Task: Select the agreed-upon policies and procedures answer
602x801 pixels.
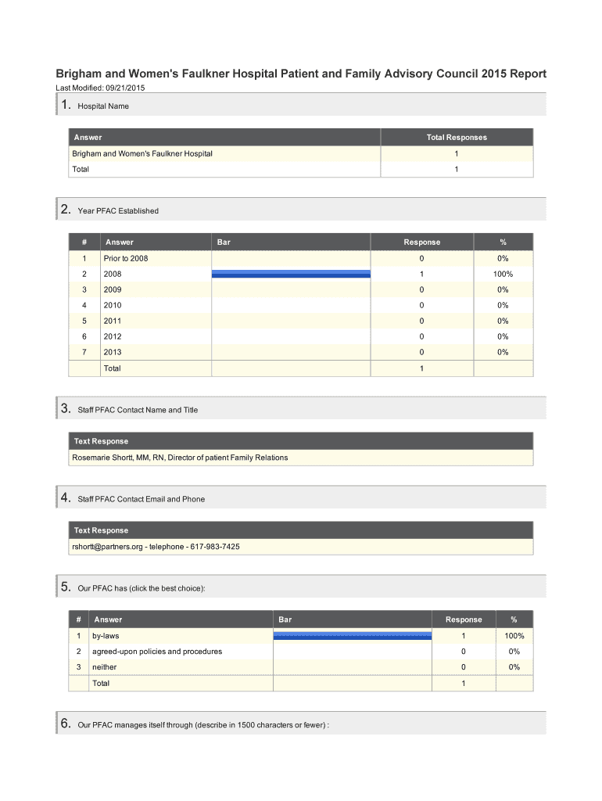Action: pos(156,652)
